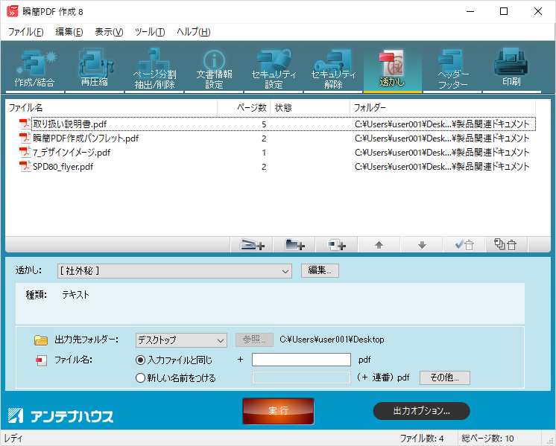Click the delete-all-files trash icon
Image resolution: width=556 pixels, height=446 pixels.
(x=506, y=245)
